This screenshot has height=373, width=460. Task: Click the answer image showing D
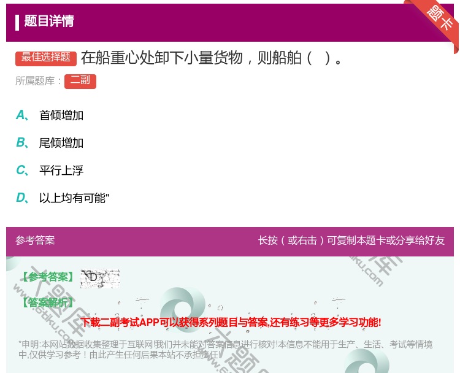tap(100, 278)
